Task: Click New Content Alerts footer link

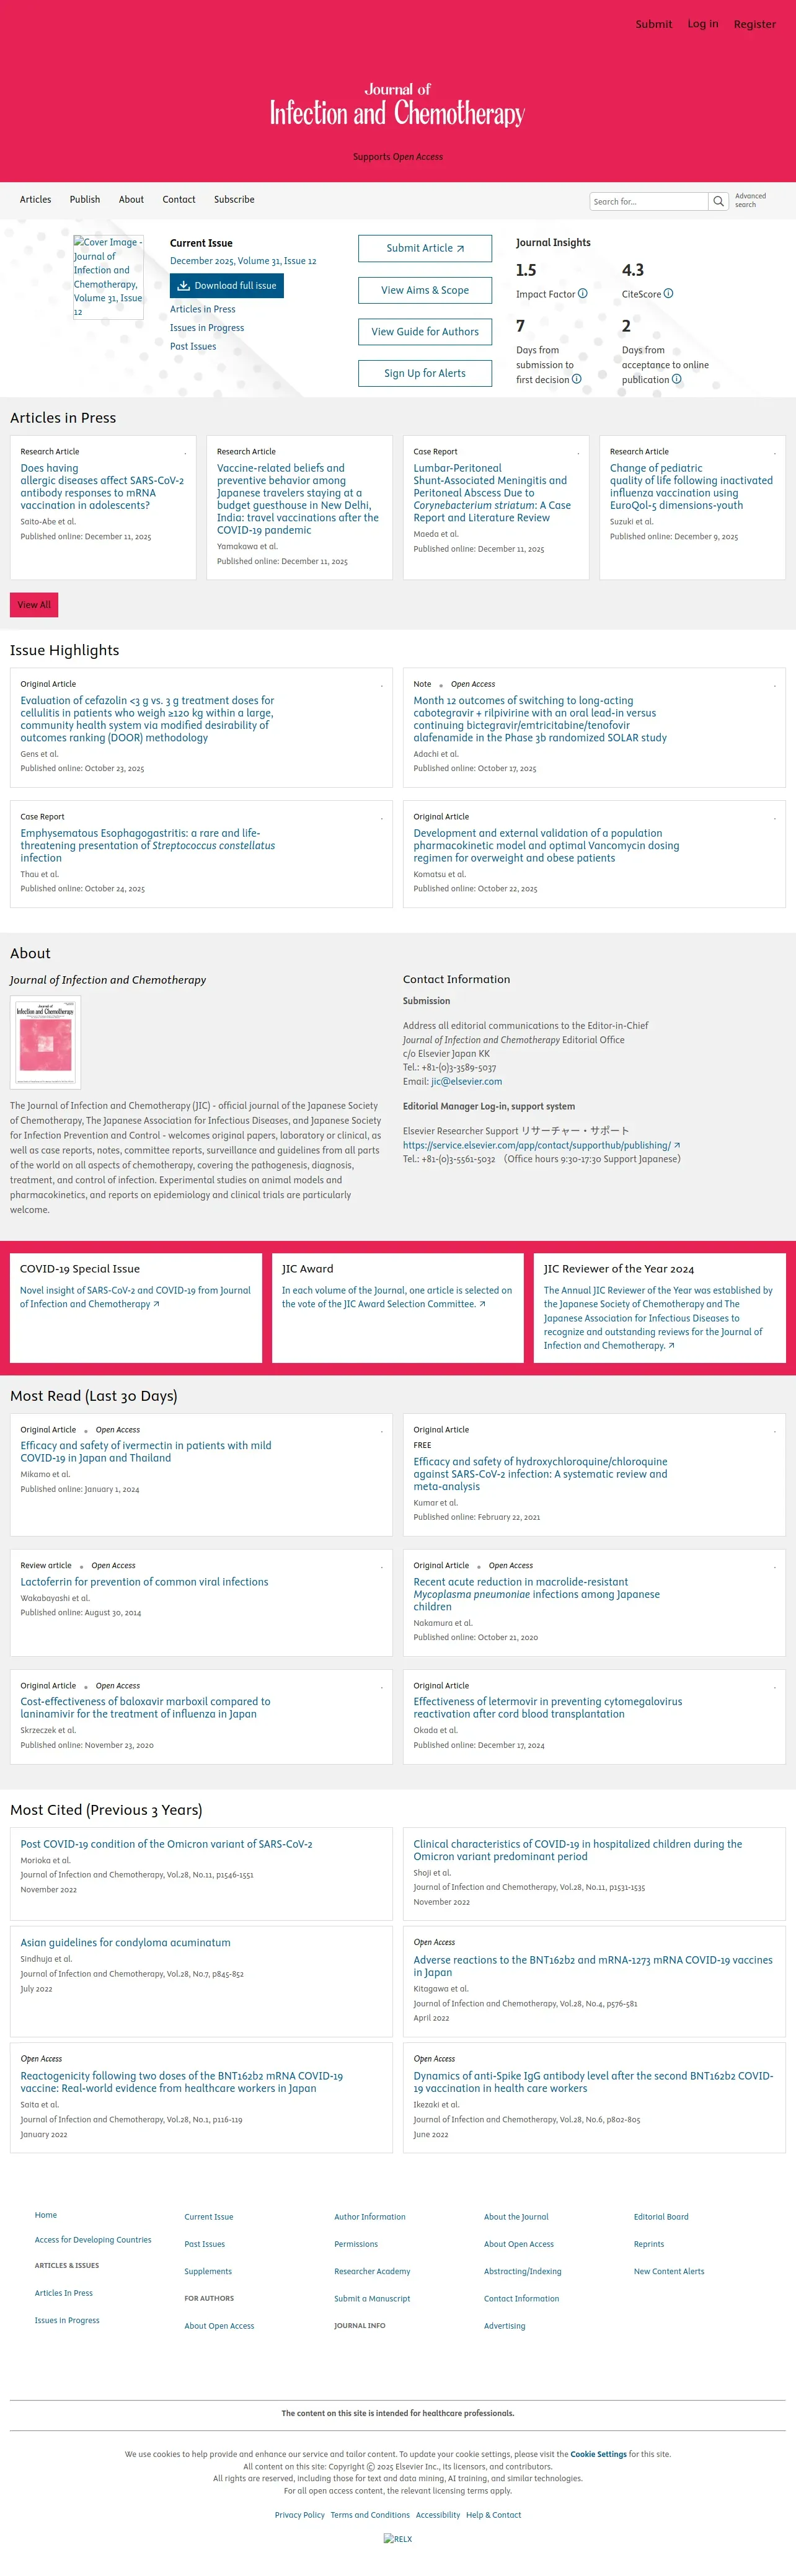Action: 669,2271
